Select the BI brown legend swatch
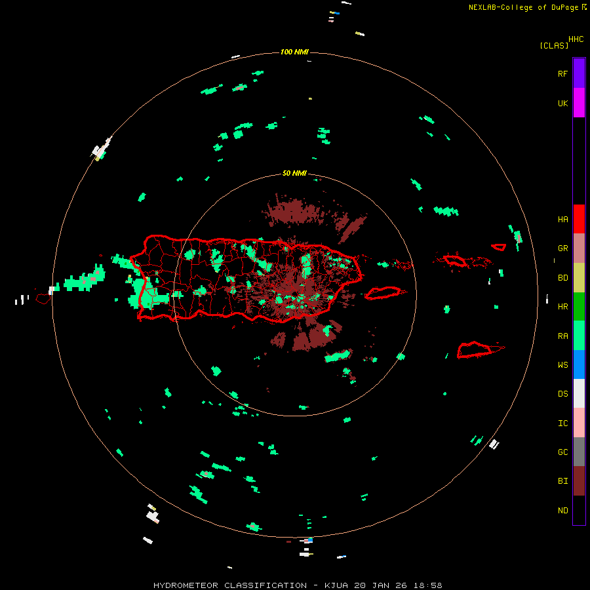Screen dimensions: 590x590 tap(579, 481)
